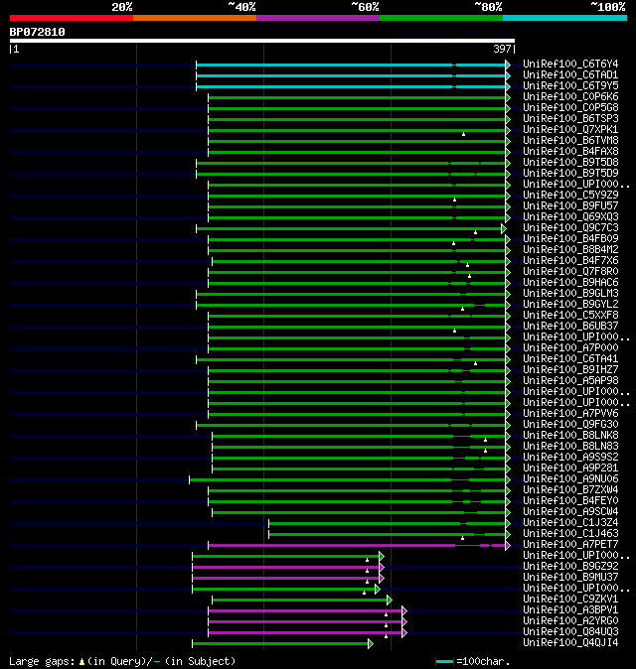Click the yellow gap marker on C5Y9Z9 row
The width and height of the screenshot is (636, 669).
pos(454,200)
